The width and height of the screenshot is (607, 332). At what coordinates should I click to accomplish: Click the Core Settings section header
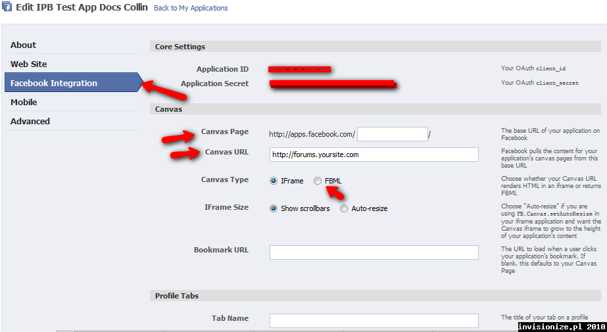tap(180, 47)
